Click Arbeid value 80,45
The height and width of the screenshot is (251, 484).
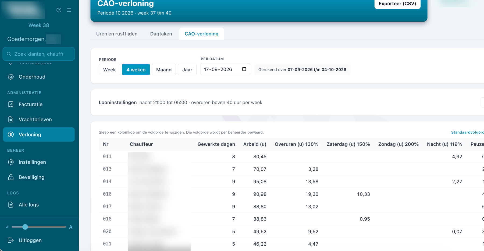(x=260, y=156)
